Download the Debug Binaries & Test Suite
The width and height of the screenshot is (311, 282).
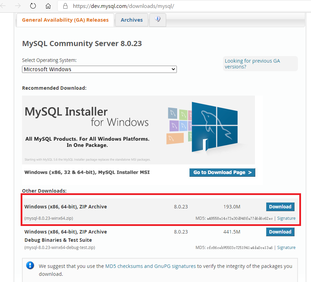280,232
